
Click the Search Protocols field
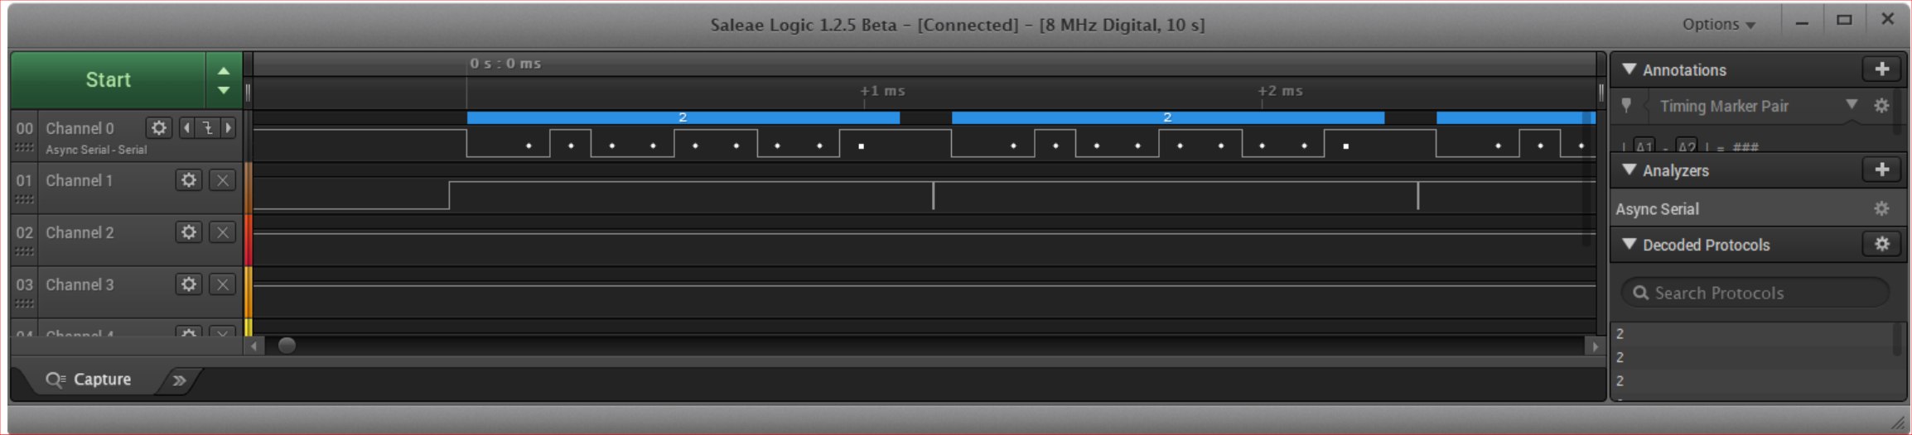coord(1755,293)
